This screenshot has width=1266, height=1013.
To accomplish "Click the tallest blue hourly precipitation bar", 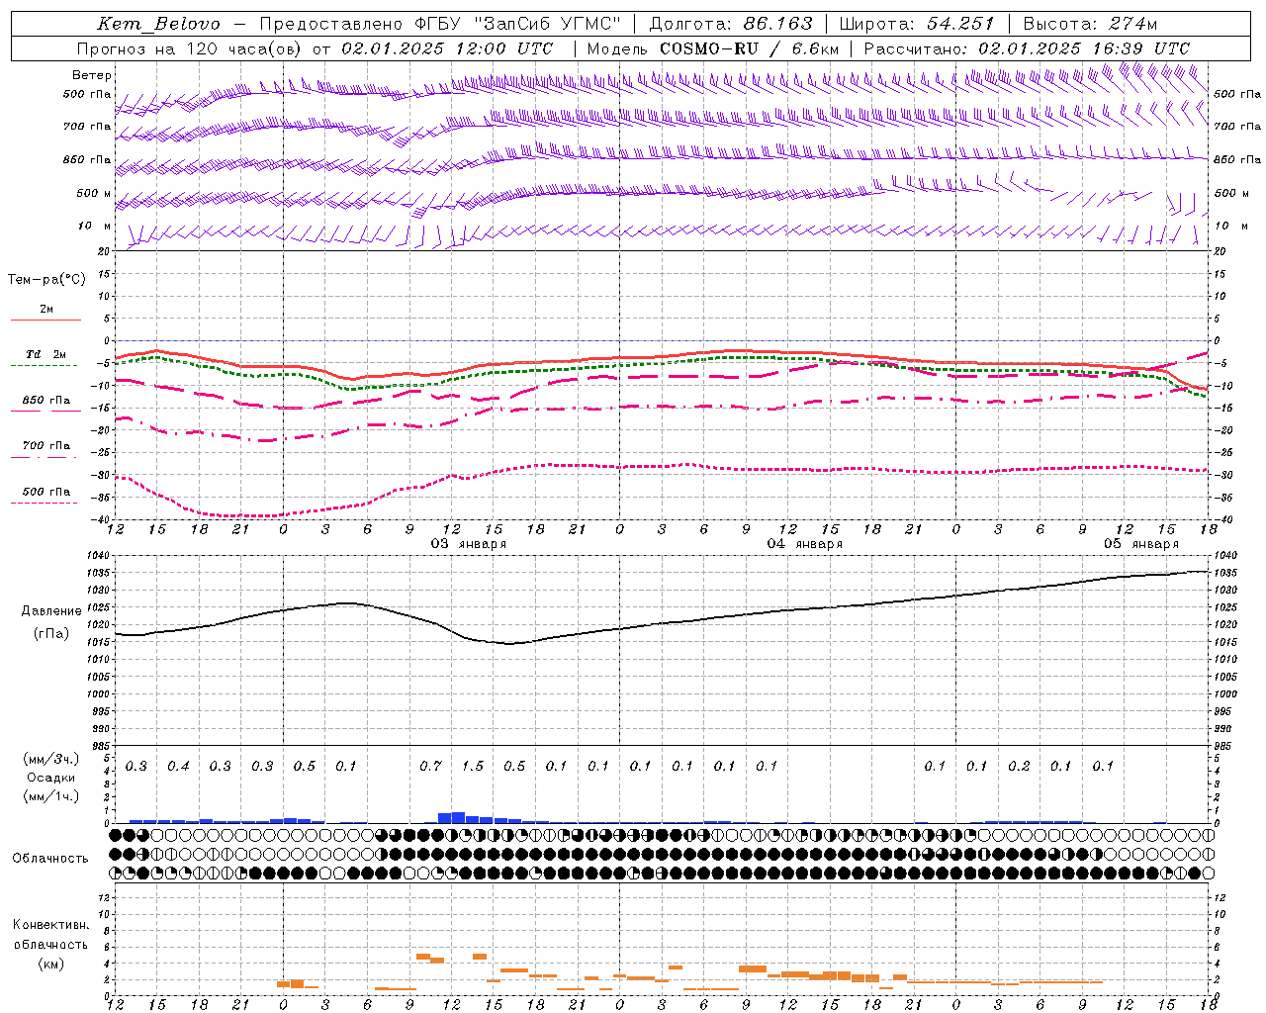I will [x=458, y=817].
